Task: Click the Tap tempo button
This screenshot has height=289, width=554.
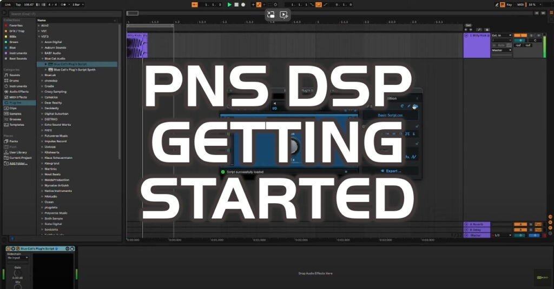Action: (x=18, y=4)
